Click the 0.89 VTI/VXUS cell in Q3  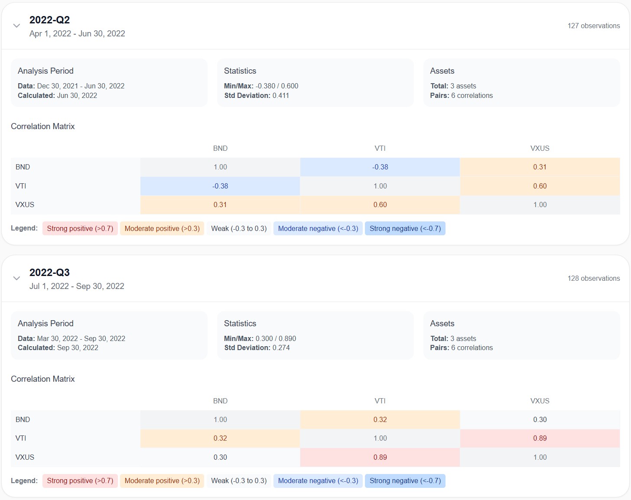[540, 438]
